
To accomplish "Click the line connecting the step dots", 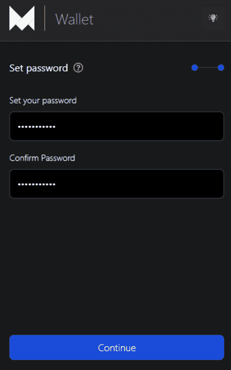I will (208, 68).
